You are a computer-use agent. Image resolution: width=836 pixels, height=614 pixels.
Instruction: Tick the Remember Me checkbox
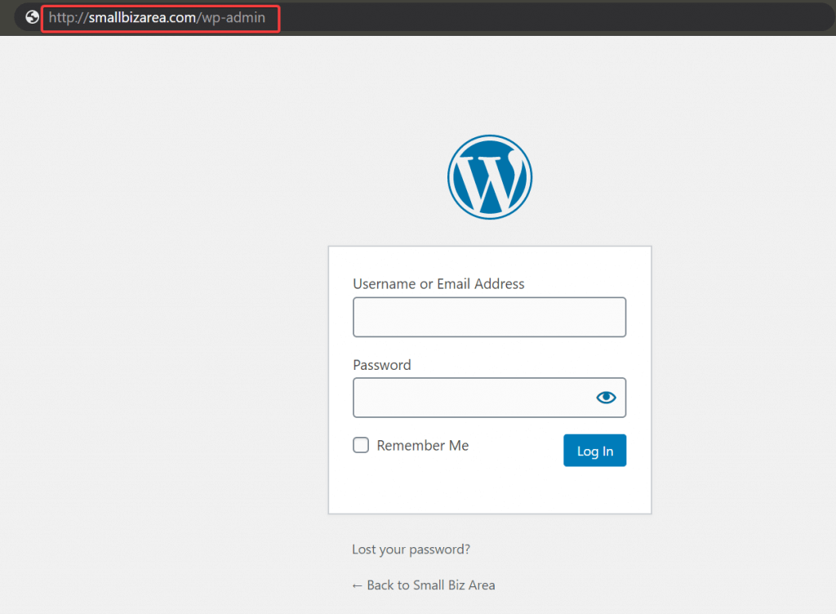361,445
